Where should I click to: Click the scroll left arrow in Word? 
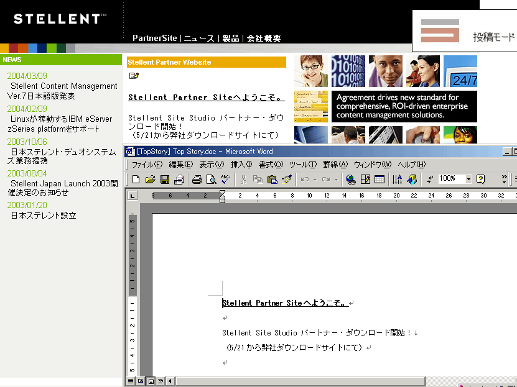tap(170, 381)
